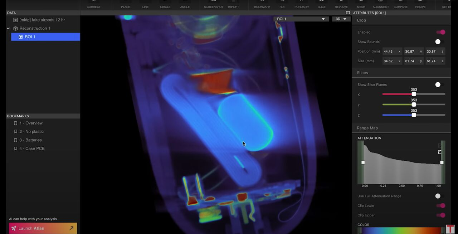This screenshot has width=458, height=234.
Task: Create a region with the ROI tool
Action: [x=282, y=5]
